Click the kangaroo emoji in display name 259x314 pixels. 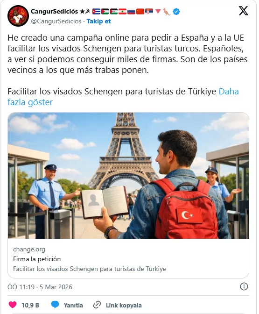click(167, 12)
